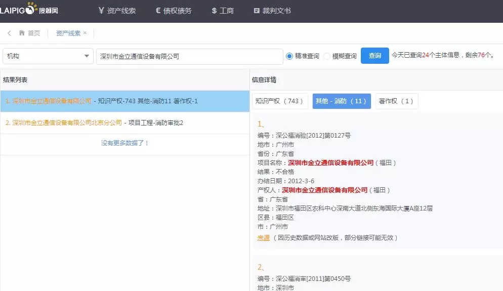The height and width of the screenshot is (291, 503).
Task: Click the LAIPIG 搜赖网 logo
Action: (29, 9)
